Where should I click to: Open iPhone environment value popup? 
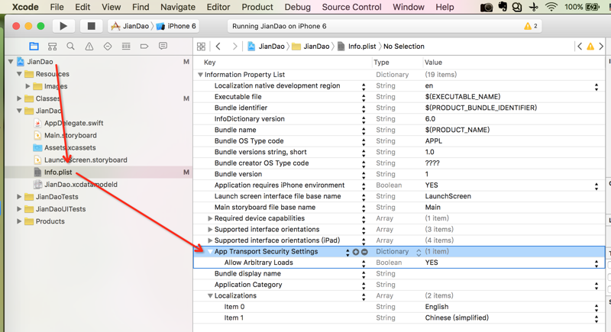click(596, 185)
